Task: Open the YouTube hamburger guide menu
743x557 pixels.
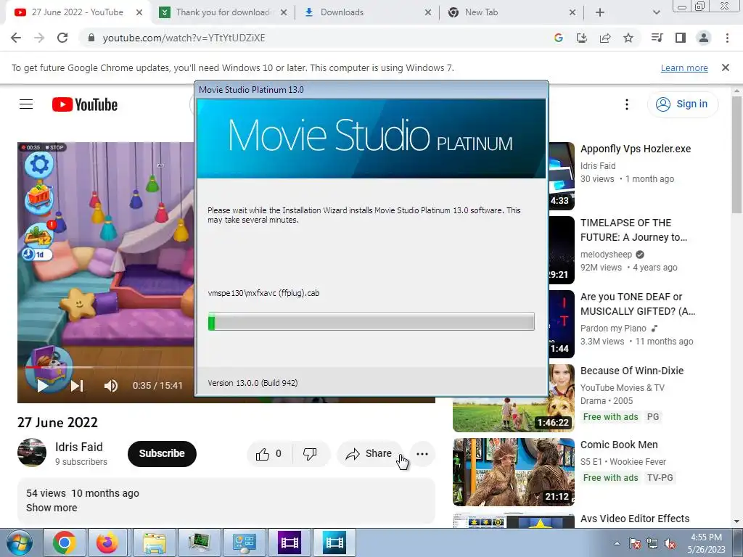Action: point(26,104)
